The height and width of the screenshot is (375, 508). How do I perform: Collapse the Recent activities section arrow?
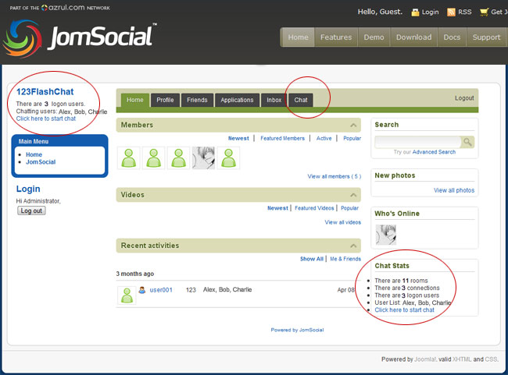354,246
